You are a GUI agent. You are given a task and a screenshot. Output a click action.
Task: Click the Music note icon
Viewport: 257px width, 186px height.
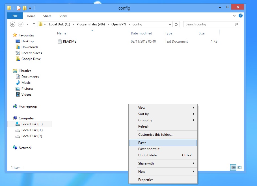(18, 83)
